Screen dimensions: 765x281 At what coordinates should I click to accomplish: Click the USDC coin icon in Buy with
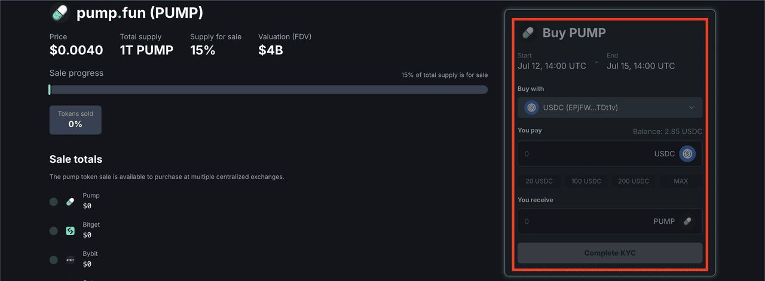(x=531, y=108)
